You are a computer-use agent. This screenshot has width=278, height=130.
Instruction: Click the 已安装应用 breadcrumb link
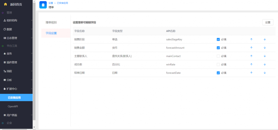click(x=62, y=3)
